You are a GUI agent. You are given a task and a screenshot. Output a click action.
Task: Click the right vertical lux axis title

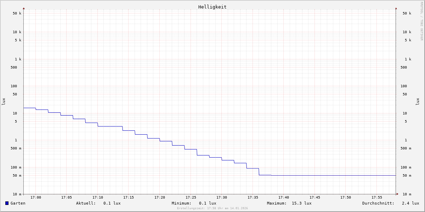418,102
